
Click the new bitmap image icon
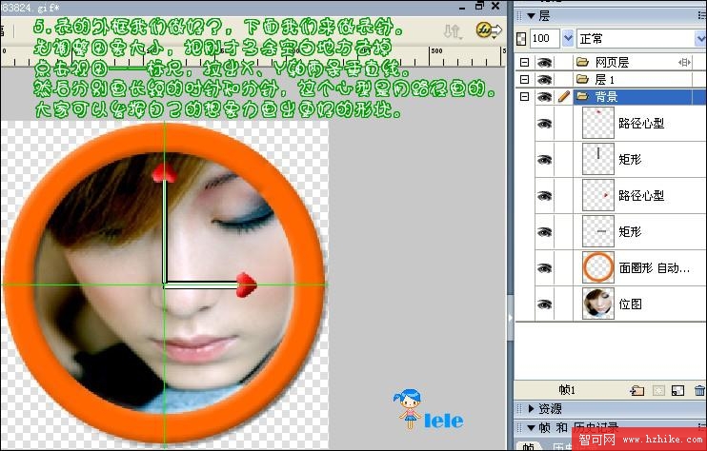pyautogui.click(x=677, y=390)
